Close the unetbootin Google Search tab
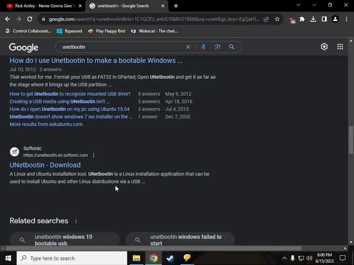Image resolution: width=354 pixels, height=265 pixels. (x=162, y=6)
